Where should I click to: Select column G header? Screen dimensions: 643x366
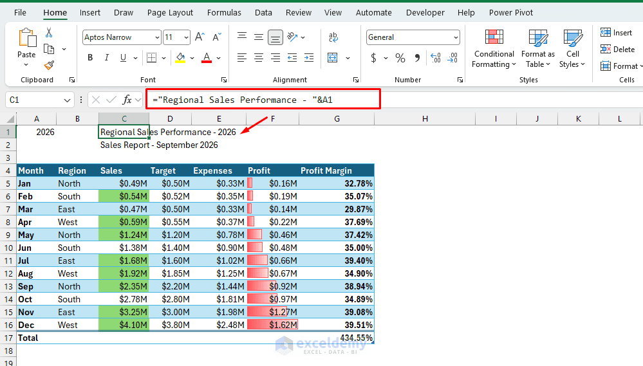tap(337, 119)
